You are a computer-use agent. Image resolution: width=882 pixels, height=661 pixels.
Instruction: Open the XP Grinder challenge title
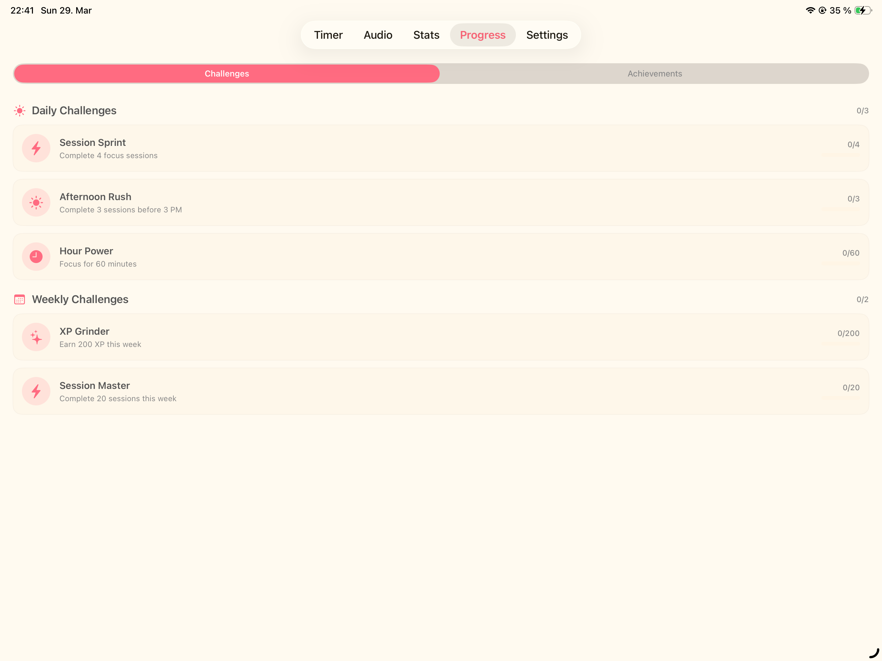[x=84, y=332]
